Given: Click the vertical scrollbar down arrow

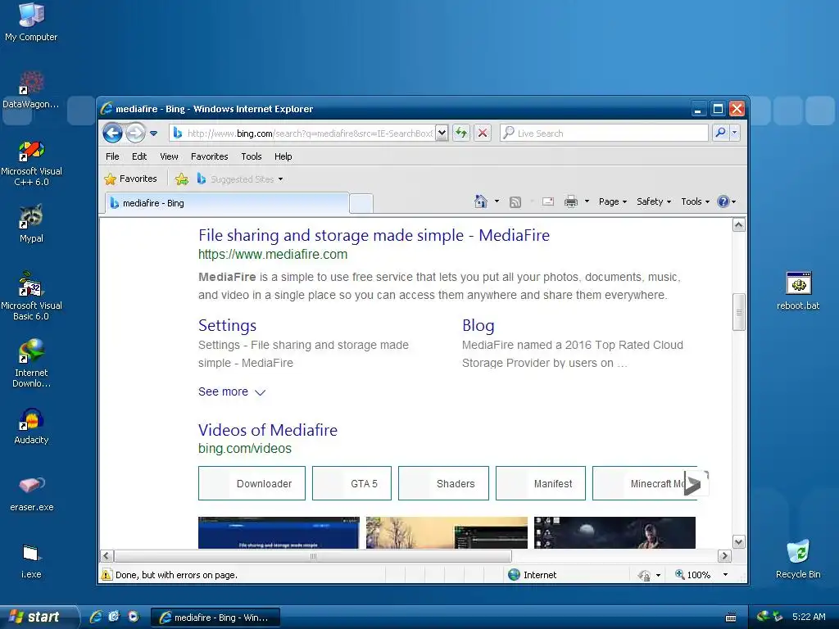Looking at the screenshot, I should click(x=739, y=542).
